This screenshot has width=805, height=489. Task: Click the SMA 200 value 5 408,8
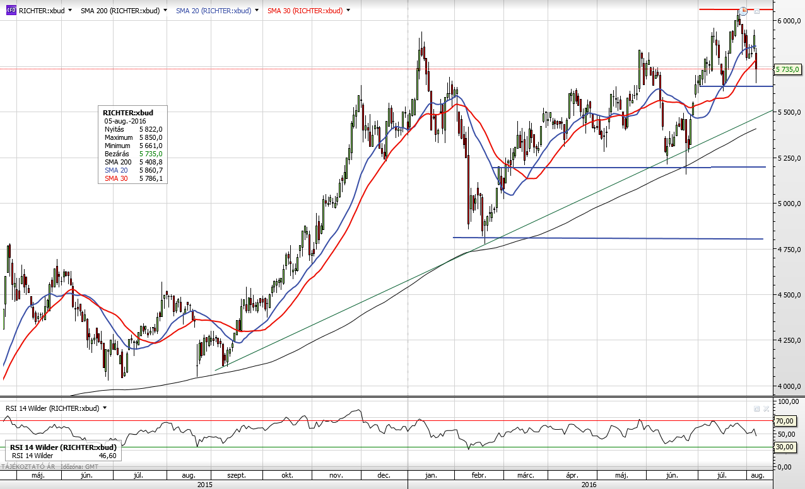coord(151,162)
